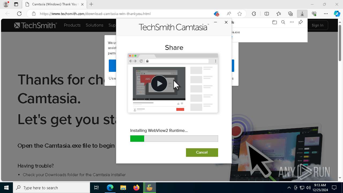
Task: Open File Explorer from taskbar
Action: [123, 188]
